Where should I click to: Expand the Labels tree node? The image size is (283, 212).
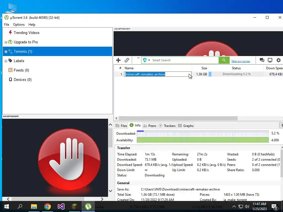6,61
